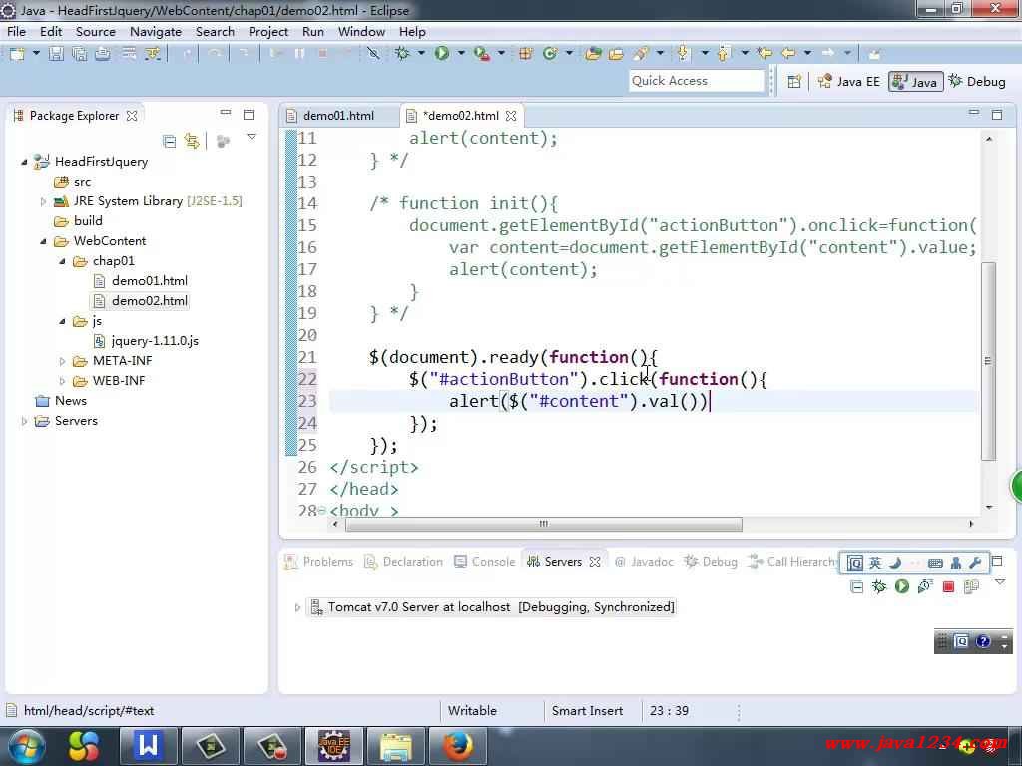1022x766 pixels.
Task: Open the file explorer taskbar icon
Action: (396, 746)
